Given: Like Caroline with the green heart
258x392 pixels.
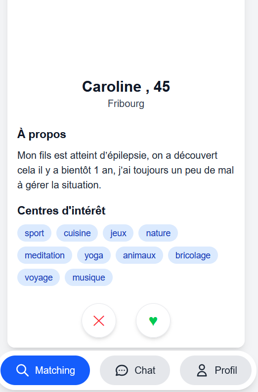Looking at the screenshot, I should tap(153, 321).
